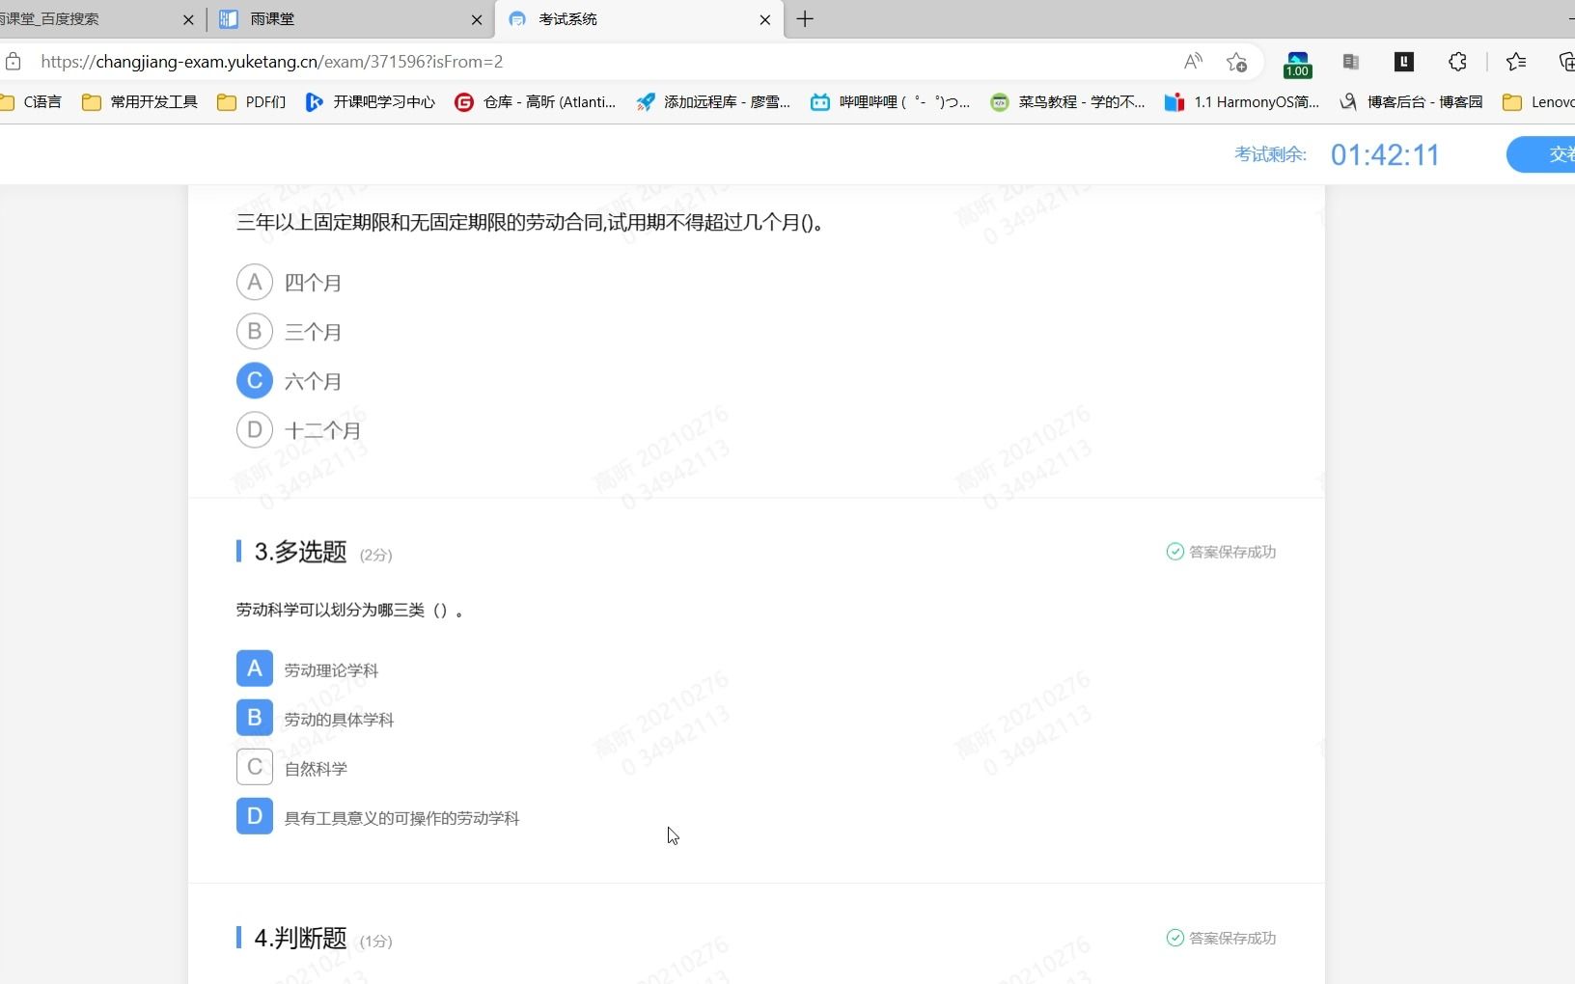Switch to the 雨课堂_百度搜索 tab
The height and width of the screenshot is (984, 1575).
point(97,19)
